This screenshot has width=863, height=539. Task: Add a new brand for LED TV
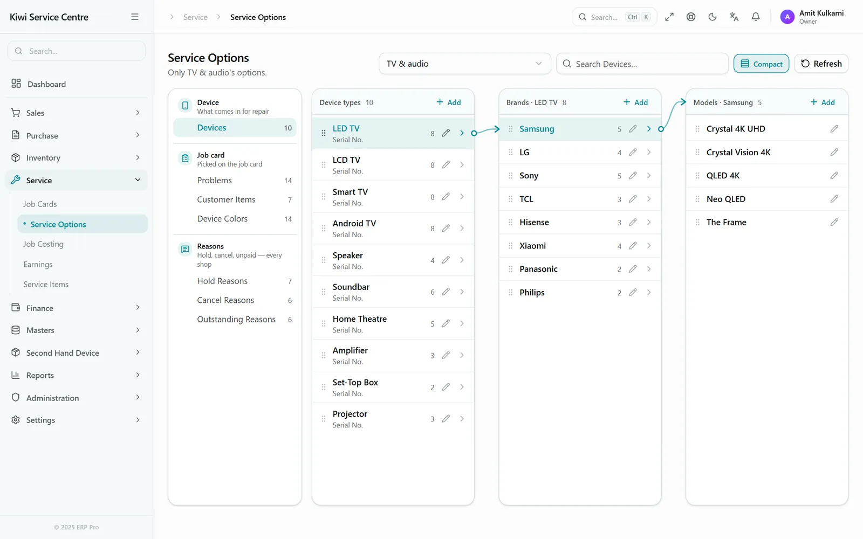tap(636, 102)
